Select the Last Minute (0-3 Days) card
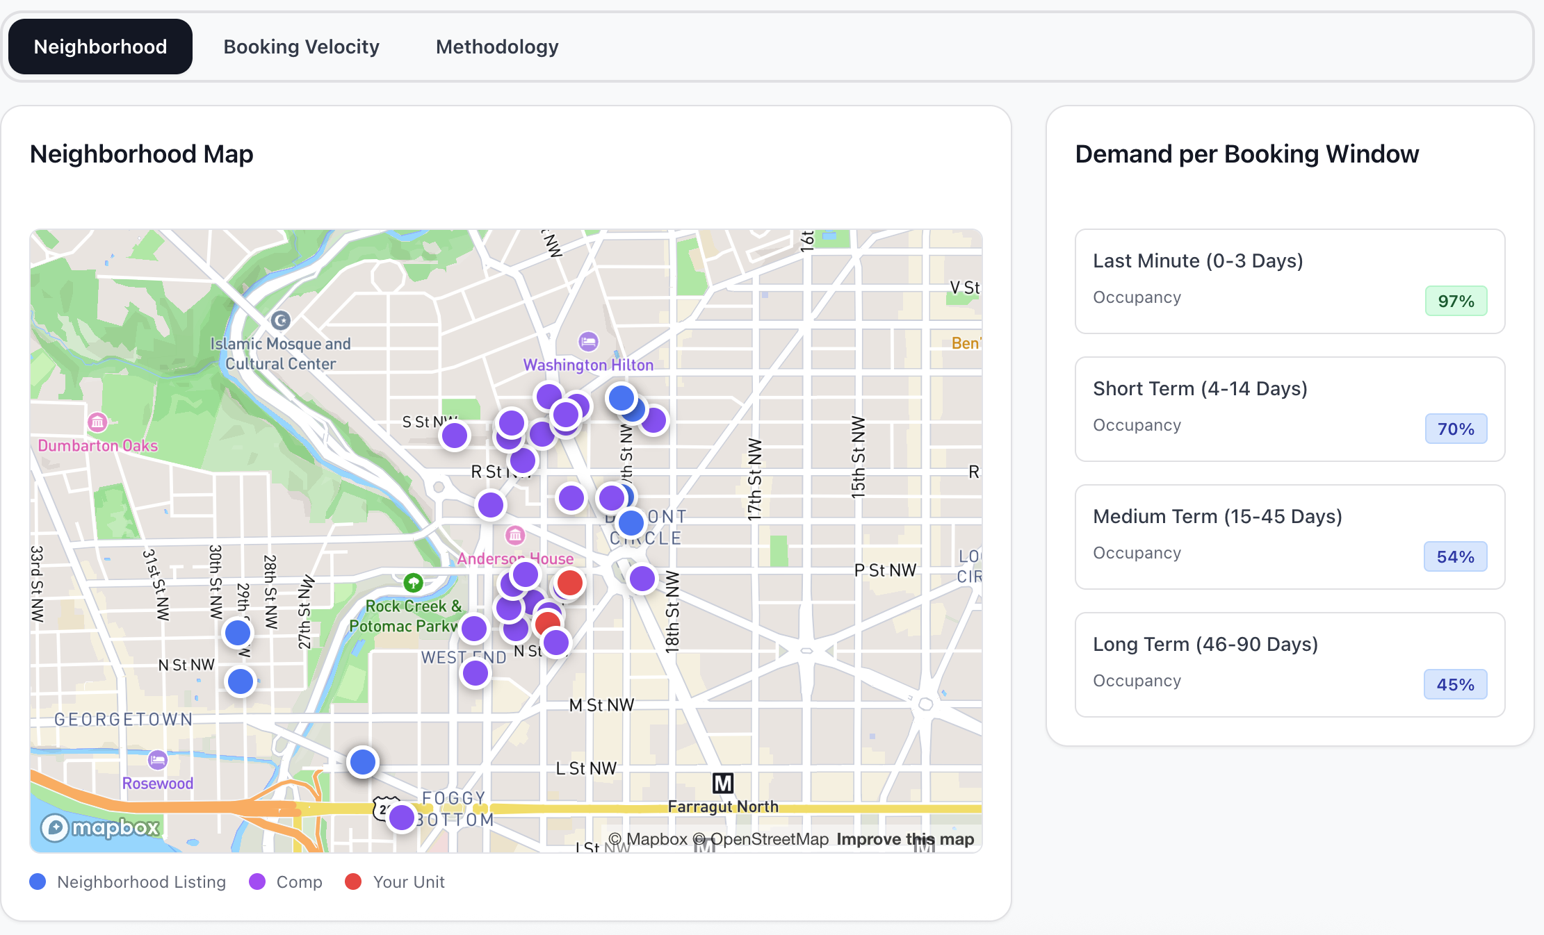The image size is (1544, 935). point(1290,281)
